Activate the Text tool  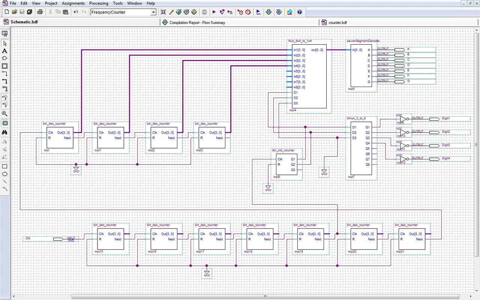coord(5,51)
